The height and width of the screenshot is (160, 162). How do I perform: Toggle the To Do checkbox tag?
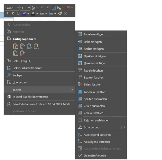point(54,8)
